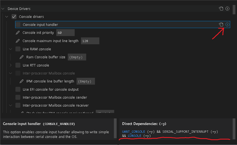
Task: Edit the Console init priority value field
Action: [65, 33]
